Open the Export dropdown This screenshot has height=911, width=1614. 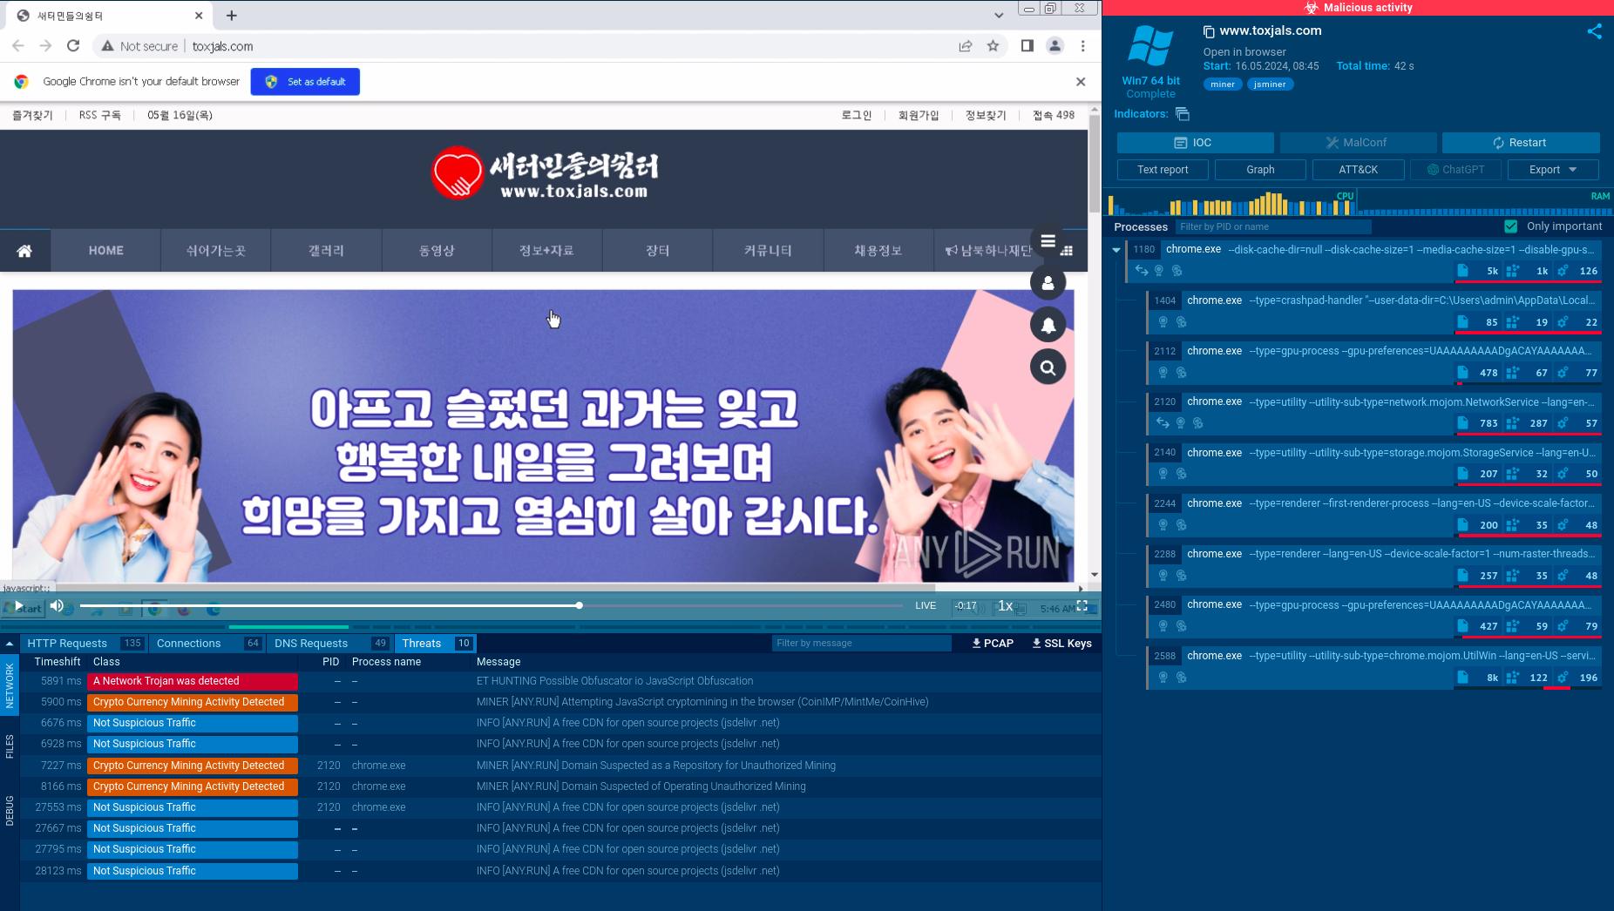pyautogui.click(x=1552, y=170)
